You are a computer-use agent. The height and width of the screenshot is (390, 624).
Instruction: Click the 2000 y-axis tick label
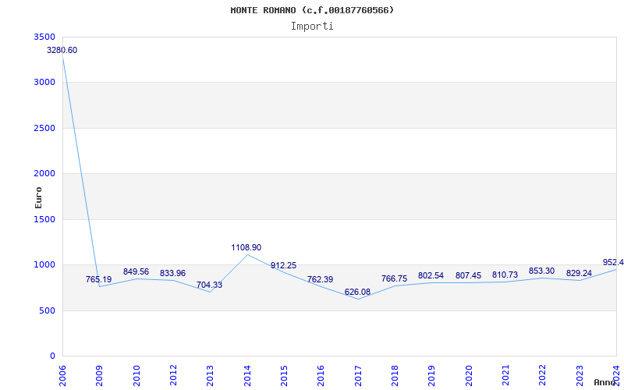pyautogui.click(x=45, y=174)
